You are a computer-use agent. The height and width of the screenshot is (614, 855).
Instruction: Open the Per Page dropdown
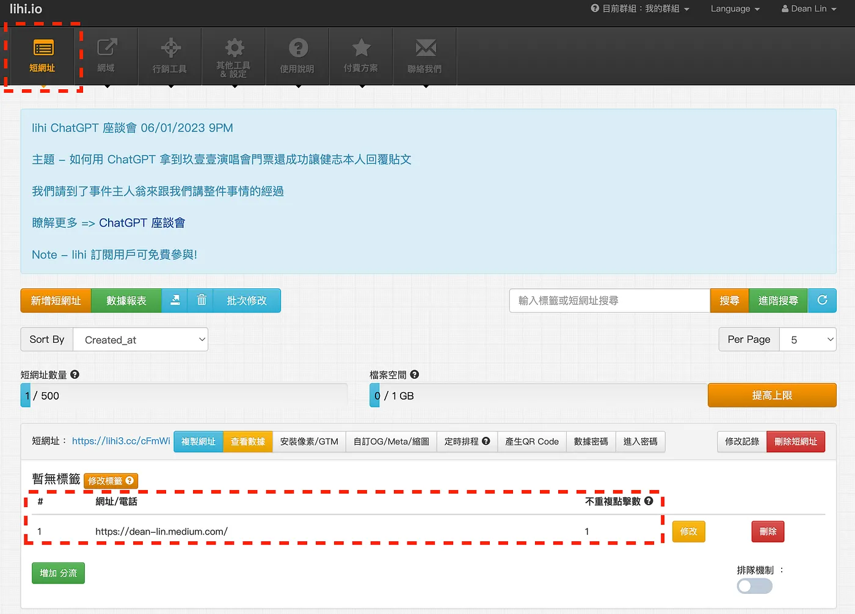tap(807, 340)
